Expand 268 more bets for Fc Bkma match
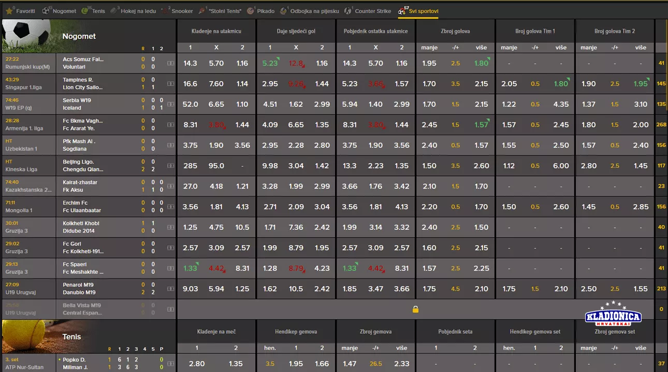This screenshot has height=372, width=668. point(661,125)
